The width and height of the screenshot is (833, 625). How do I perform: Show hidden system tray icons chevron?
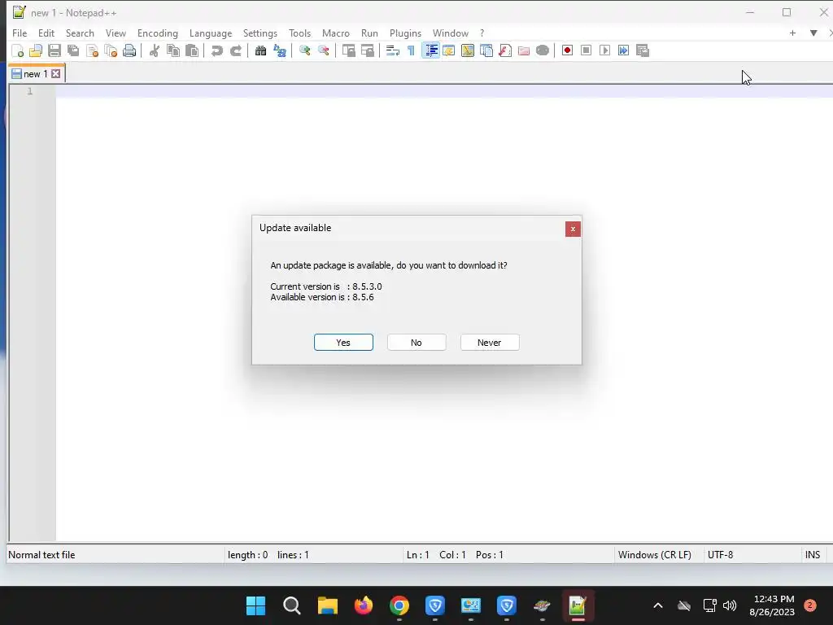[x=657, y=605]
